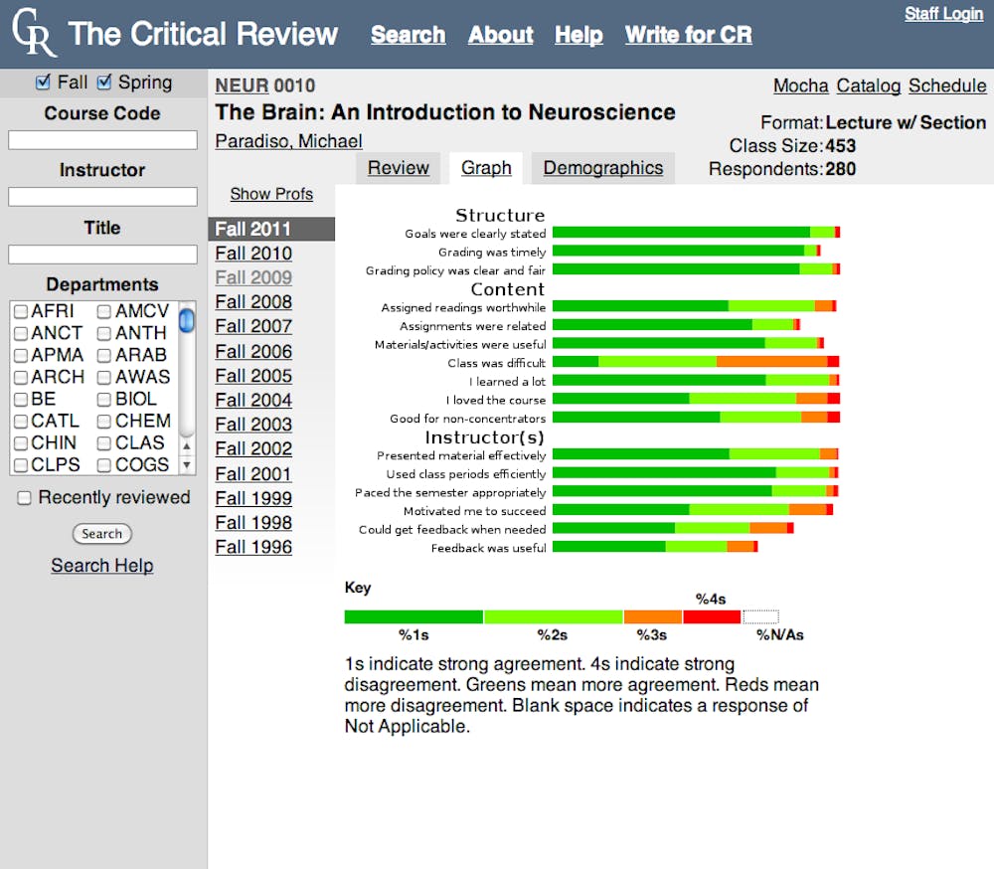Screen dimensions: 994x869
Task: Enable the Recently reviewed checkbox
Action: [24, 498]
